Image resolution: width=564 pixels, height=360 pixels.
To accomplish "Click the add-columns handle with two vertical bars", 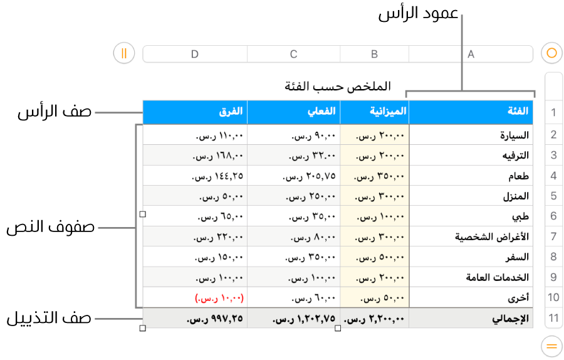I will 124,53.
